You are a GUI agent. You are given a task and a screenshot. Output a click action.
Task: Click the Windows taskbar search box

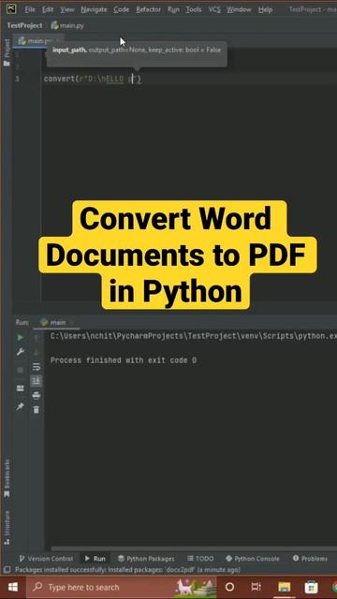coord(121,587)
